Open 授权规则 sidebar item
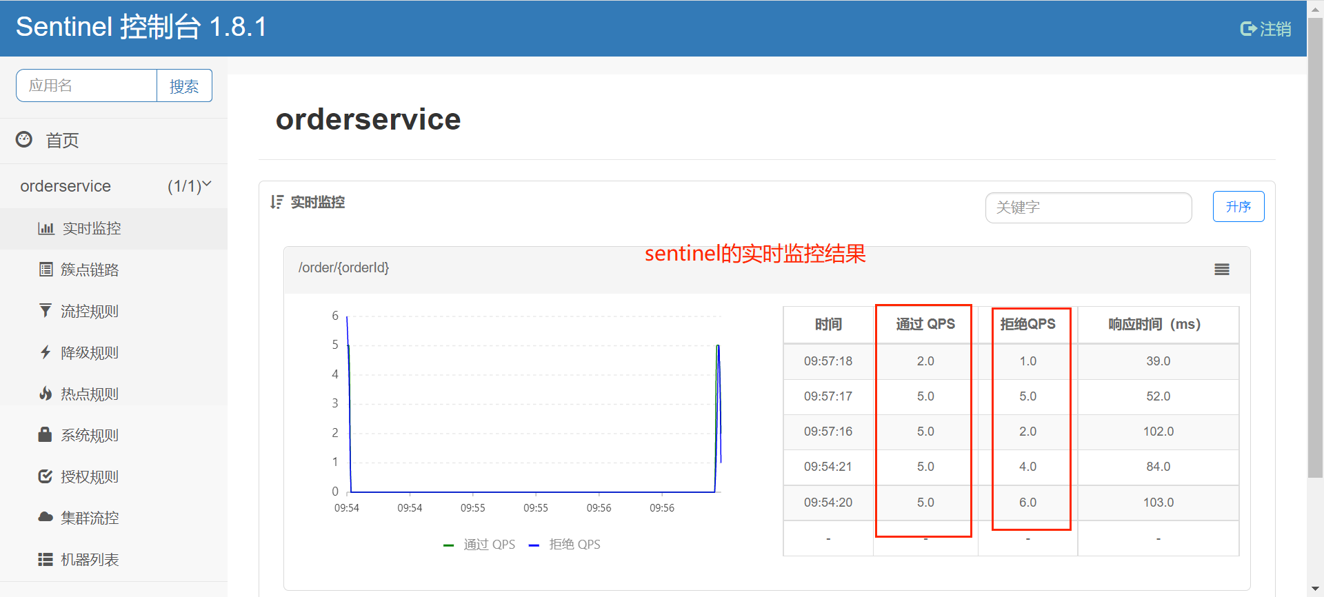This screenshot has width=1324, height=597. click(114, 476)
